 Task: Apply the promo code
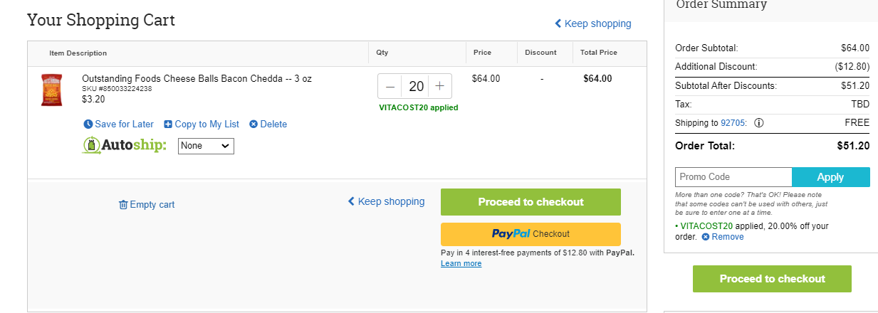click(831, 177)
